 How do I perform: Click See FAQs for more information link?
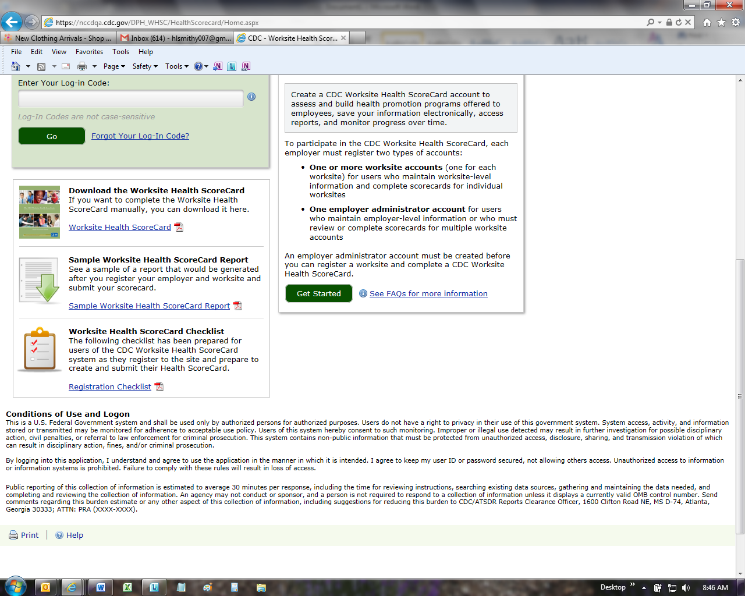pyautogui.click(x=428, y=294)
